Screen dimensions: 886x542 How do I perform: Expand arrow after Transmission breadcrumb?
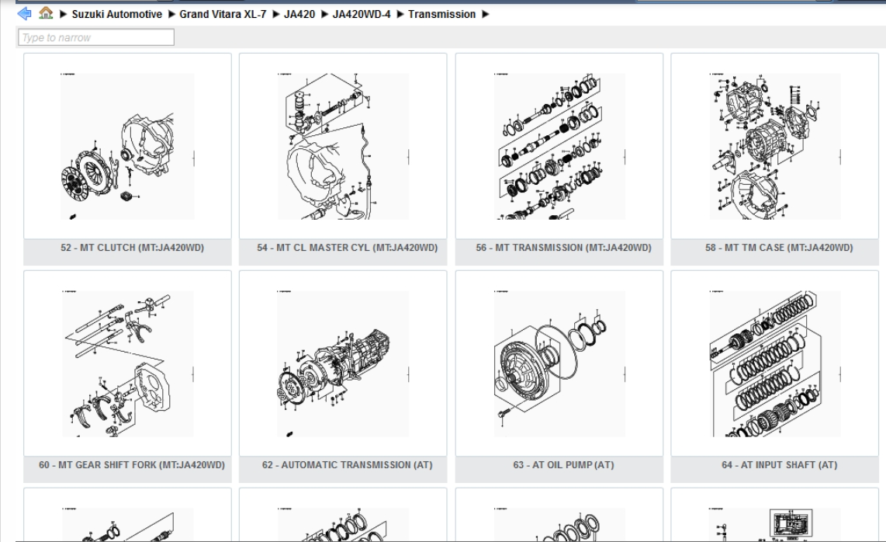[486, 14]
